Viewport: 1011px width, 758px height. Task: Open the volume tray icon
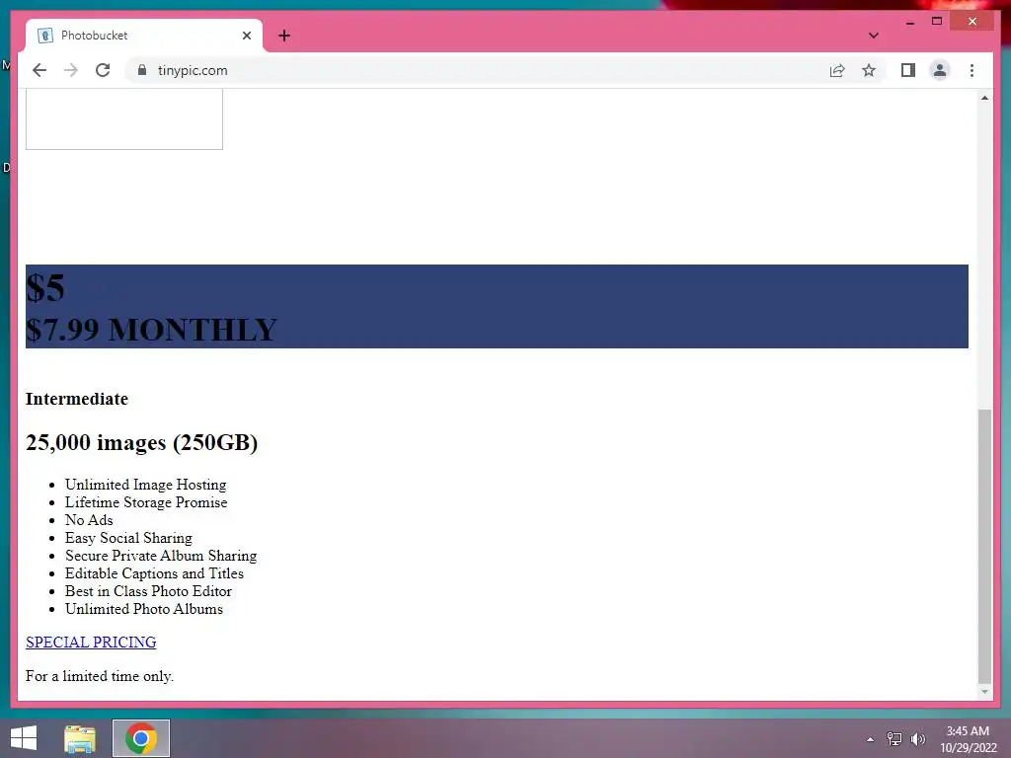(x=918, y=739)
